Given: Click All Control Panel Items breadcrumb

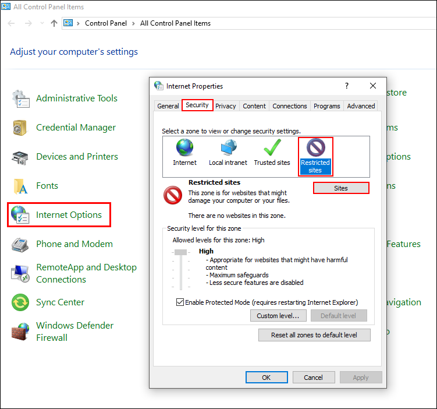Looking at the screenshot, I should tap(175, 23).
